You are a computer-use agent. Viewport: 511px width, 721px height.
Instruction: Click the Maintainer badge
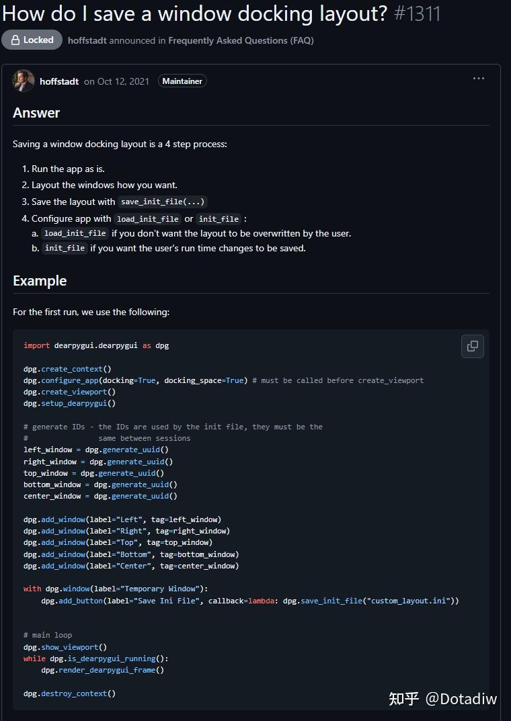[182, 81]
